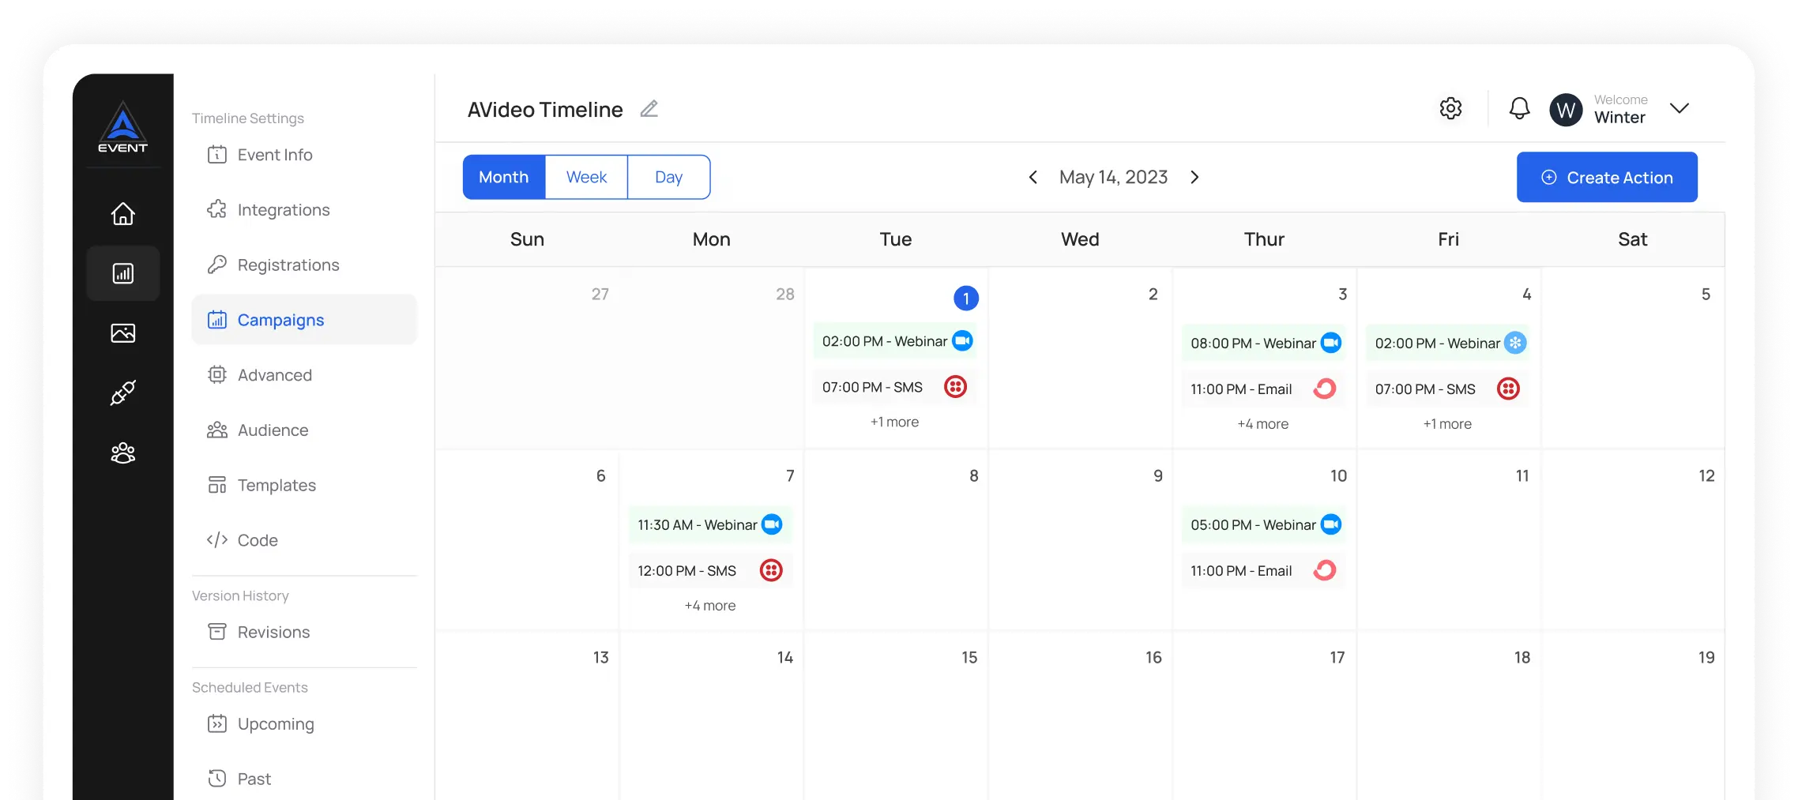The width and height of the screenshot is (1798, 800).
Task: Expand the Winter user account dropdown
Action: (x=1680, y=108)
